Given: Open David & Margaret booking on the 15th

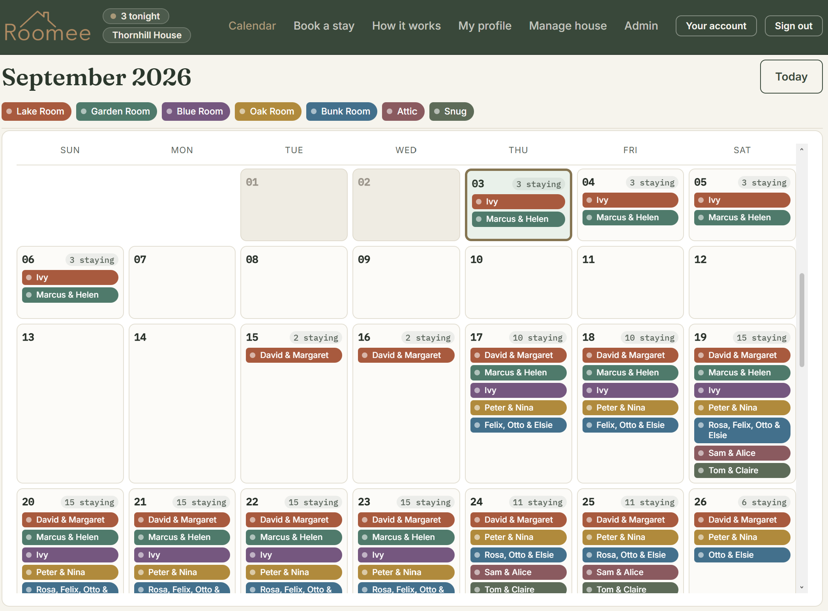Looking at the screenshot, I should (294, 355).
